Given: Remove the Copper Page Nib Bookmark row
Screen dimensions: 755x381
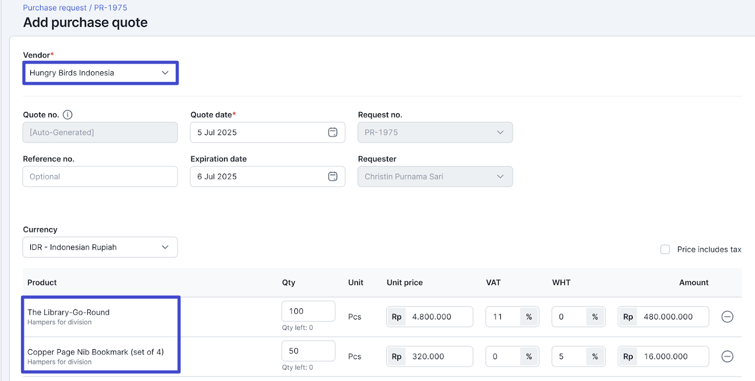Looking at the screenshot, I should pyautogui.click(x=727, y=356).
